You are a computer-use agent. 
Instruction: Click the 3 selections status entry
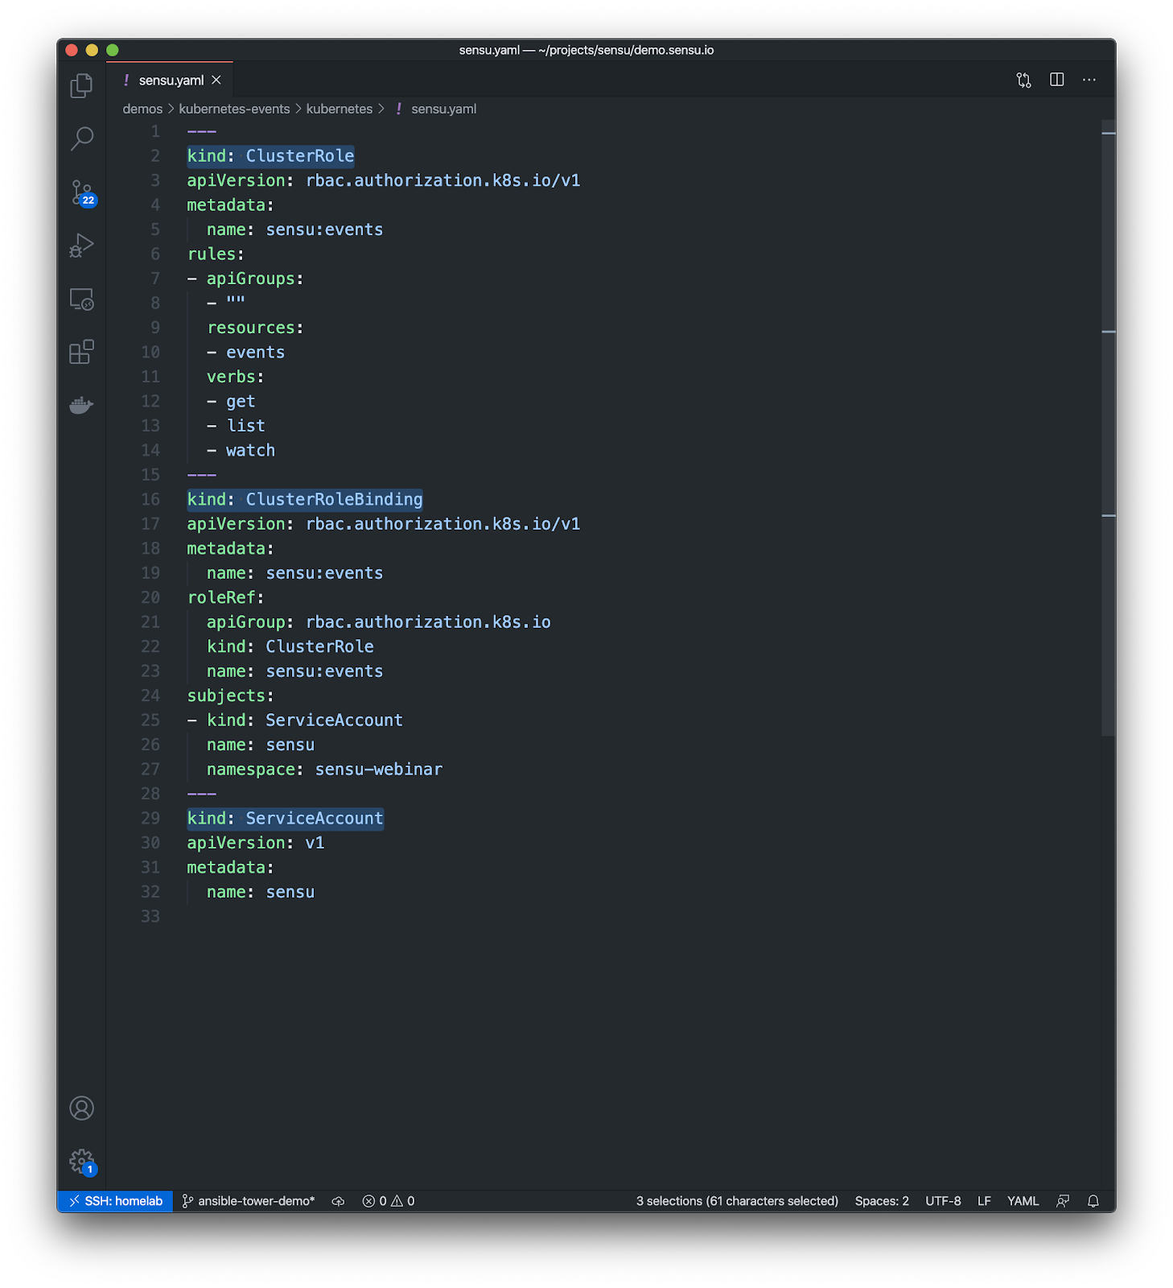737,1201
